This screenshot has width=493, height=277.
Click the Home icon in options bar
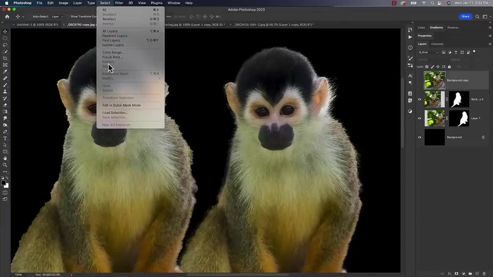point(7,17)
